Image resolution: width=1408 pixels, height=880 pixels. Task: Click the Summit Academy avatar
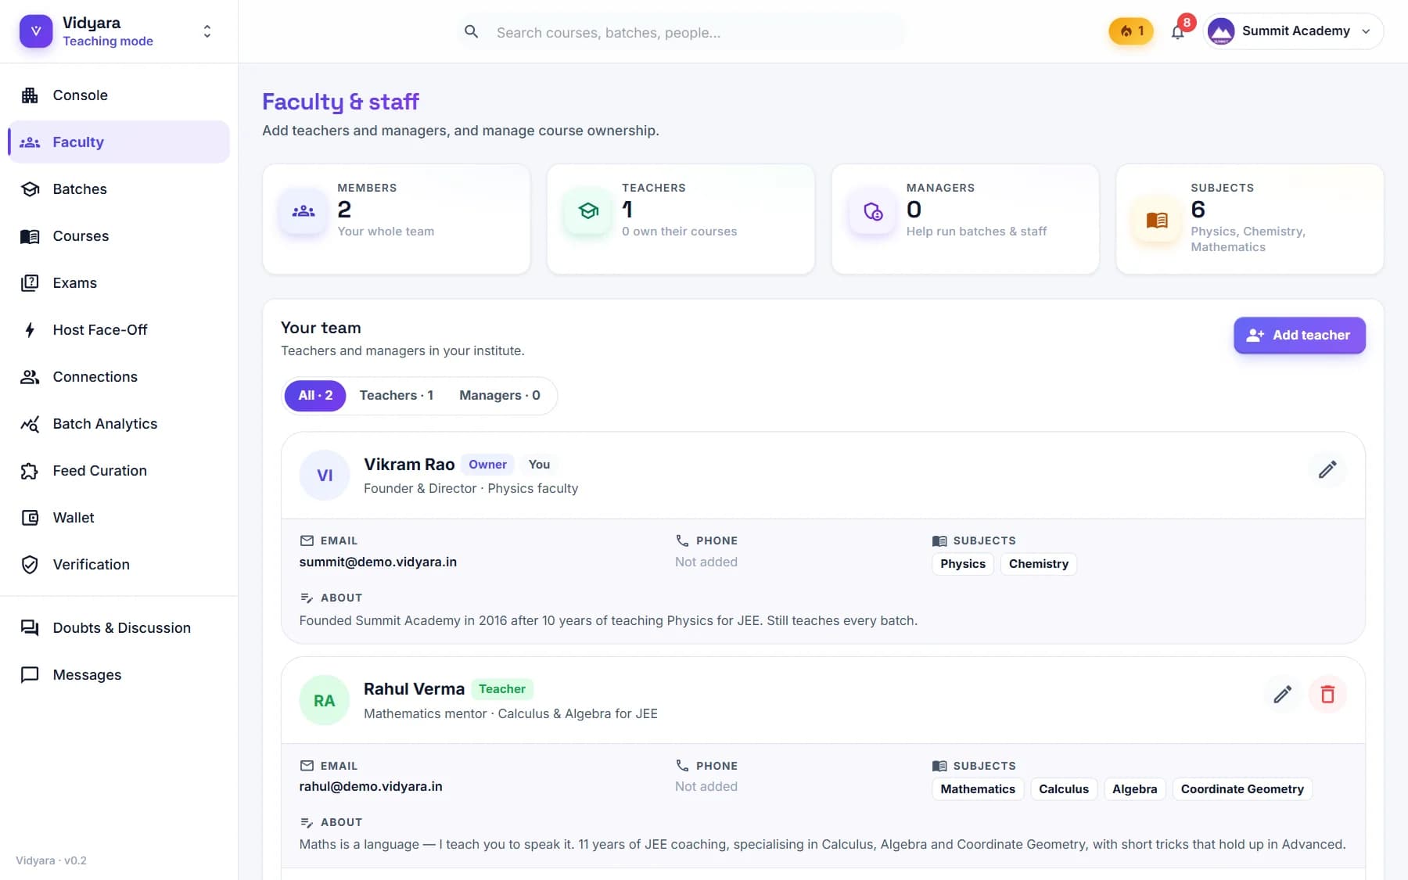pyautogui.click(x=1221, y=31)
